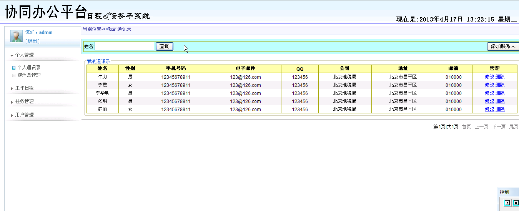Click 修改 for contact 李华明
519x211 pixels.
coord(489,93)
